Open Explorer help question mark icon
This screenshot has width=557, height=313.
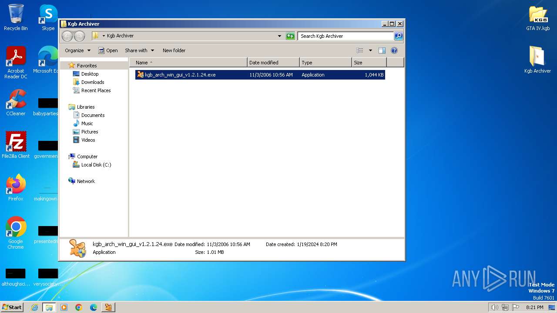394,50
